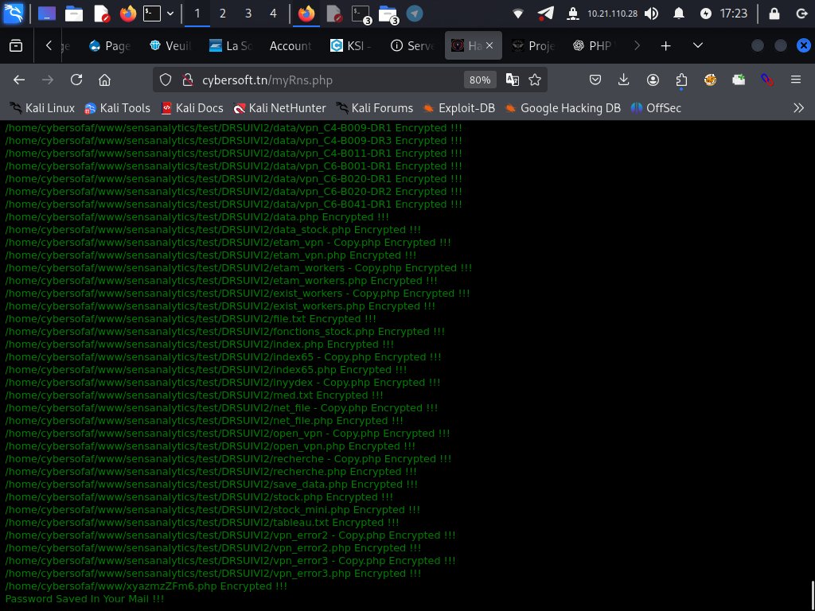Switch to the Serve tab
This screenshot has height=611, width=815.
pos(411,45)
